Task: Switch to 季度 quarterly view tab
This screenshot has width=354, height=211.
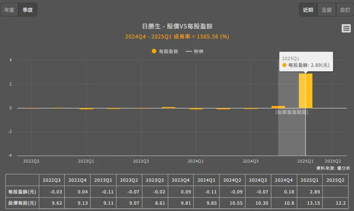Action: coord(28,10)
